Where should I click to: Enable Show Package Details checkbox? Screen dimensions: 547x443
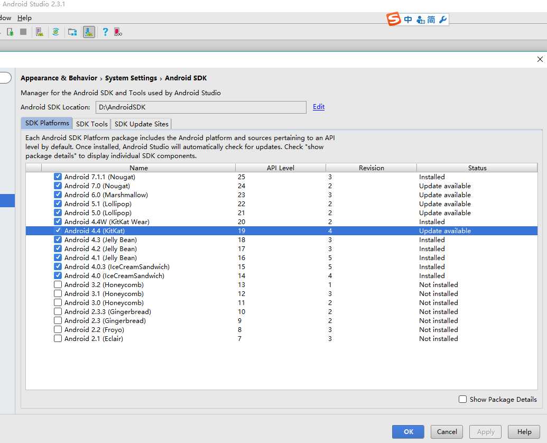click(x=462, y=399)
